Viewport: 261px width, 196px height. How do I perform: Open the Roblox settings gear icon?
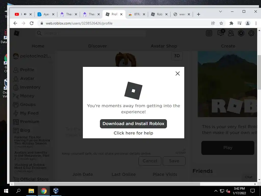pos(251,33)
